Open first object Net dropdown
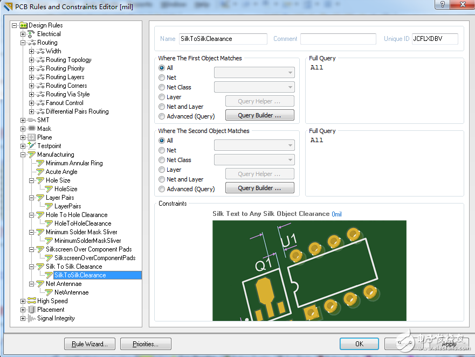The image size is (475, 357). 254,73
